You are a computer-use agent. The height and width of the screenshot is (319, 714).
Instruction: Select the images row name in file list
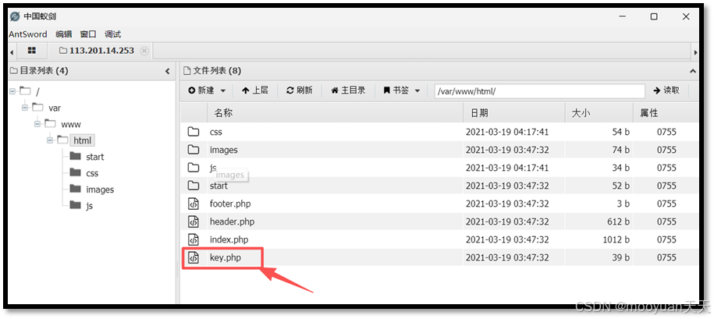pyautogui.click(x=224, y=150)
